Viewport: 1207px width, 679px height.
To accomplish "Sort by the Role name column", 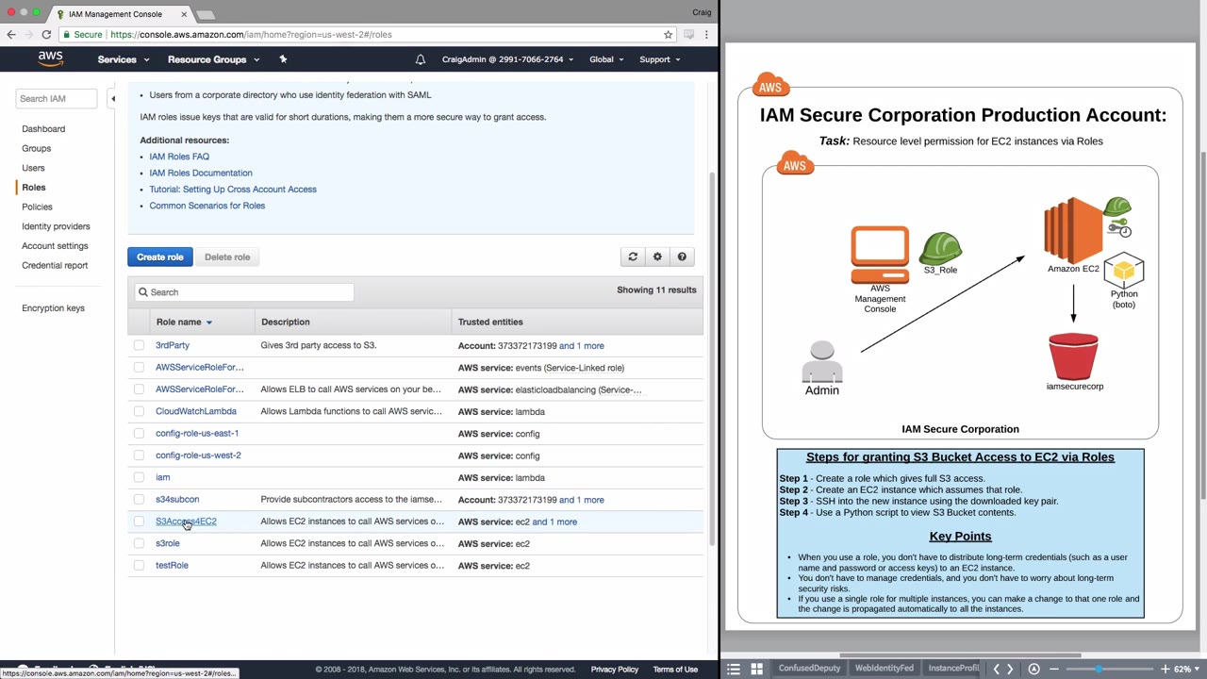I will [x=184, y=323].
